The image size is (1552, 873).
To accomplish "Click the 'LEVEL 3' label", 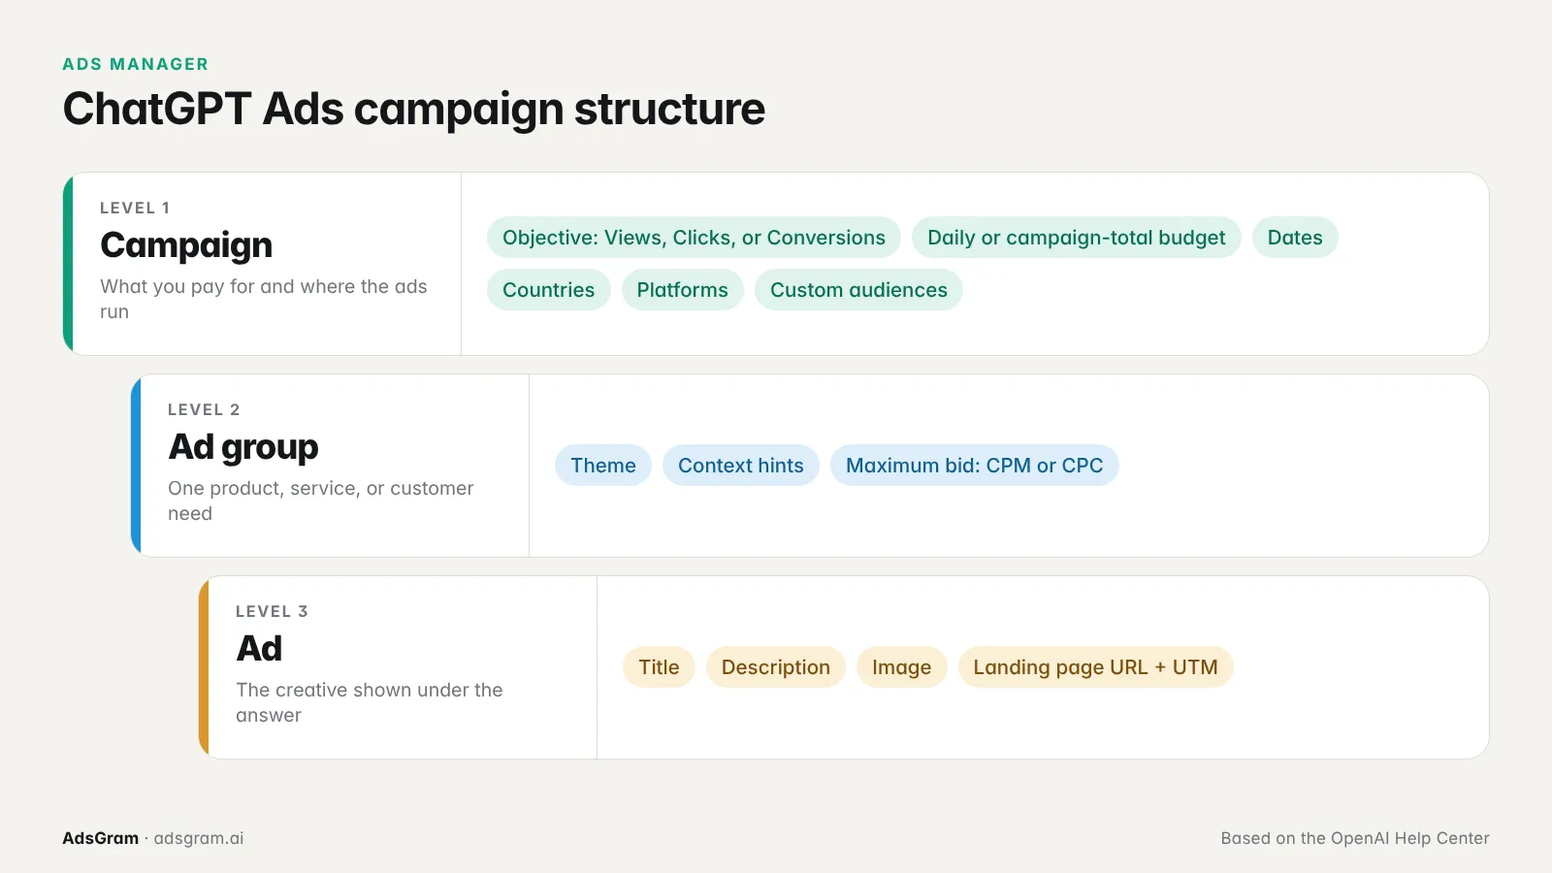I will [272, 611].
